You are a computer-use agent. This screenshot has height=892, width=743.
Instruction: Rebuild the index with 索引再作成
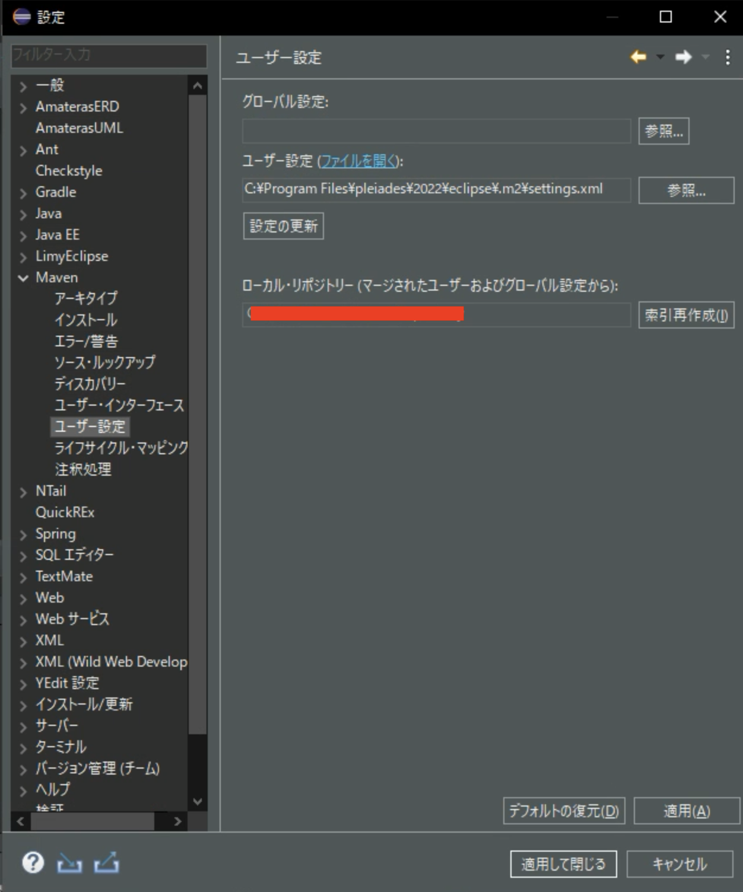[685, 315]
